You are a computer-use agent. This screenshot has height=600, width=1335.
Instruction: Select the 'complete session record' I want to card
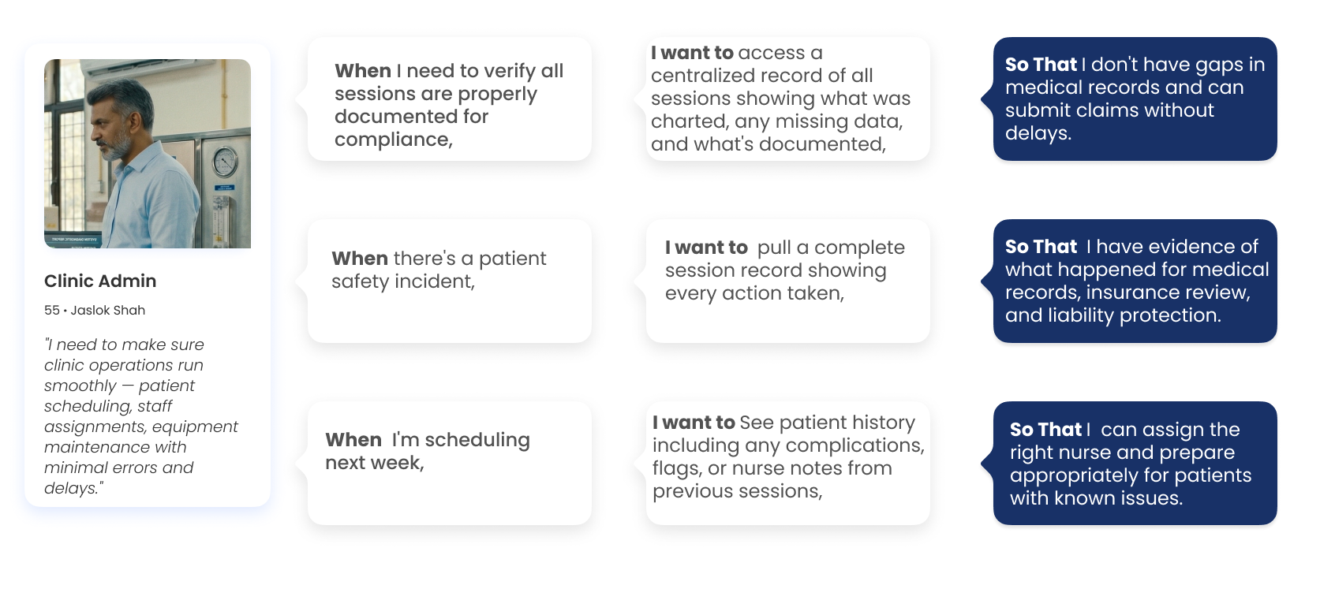pos(788,281)
